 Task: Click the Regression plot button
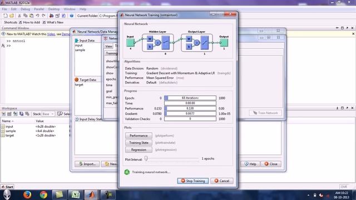[x=139, y=149]
